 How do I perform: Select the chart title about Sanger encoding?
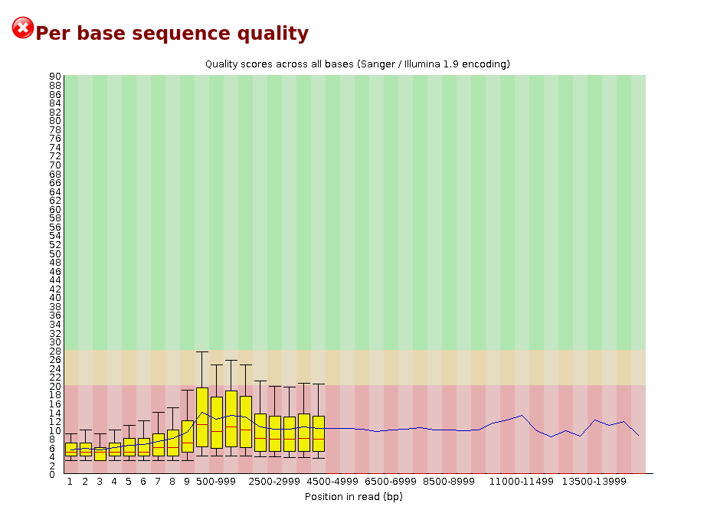pyautogui.click(x=358, y=64)
